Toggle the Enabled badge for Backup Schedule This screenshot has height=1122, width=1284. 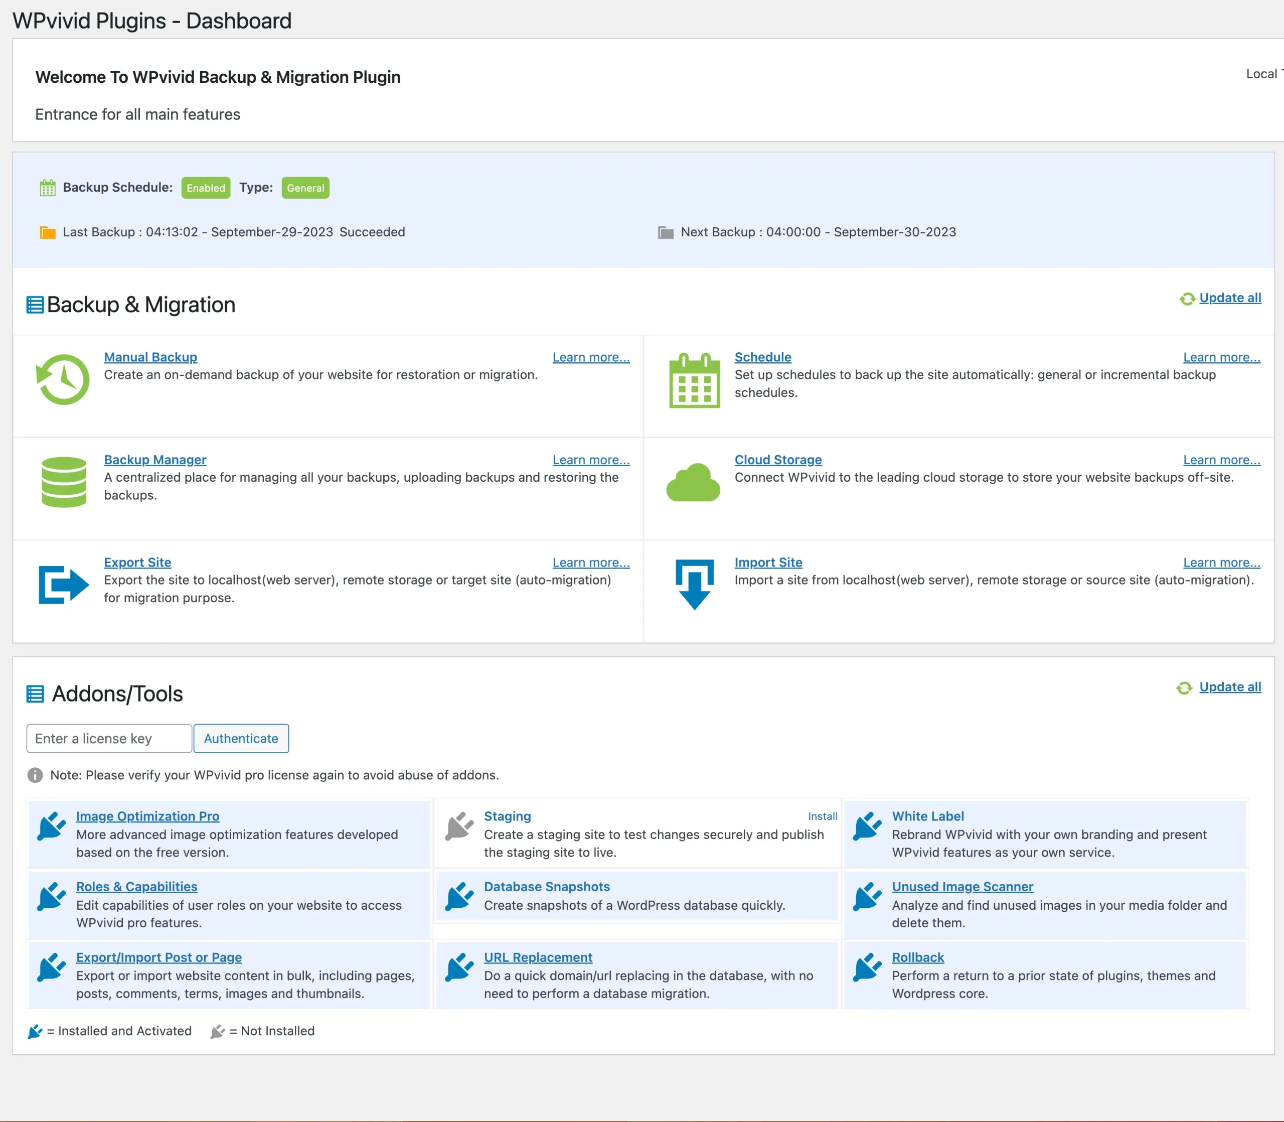coord(205,187)
